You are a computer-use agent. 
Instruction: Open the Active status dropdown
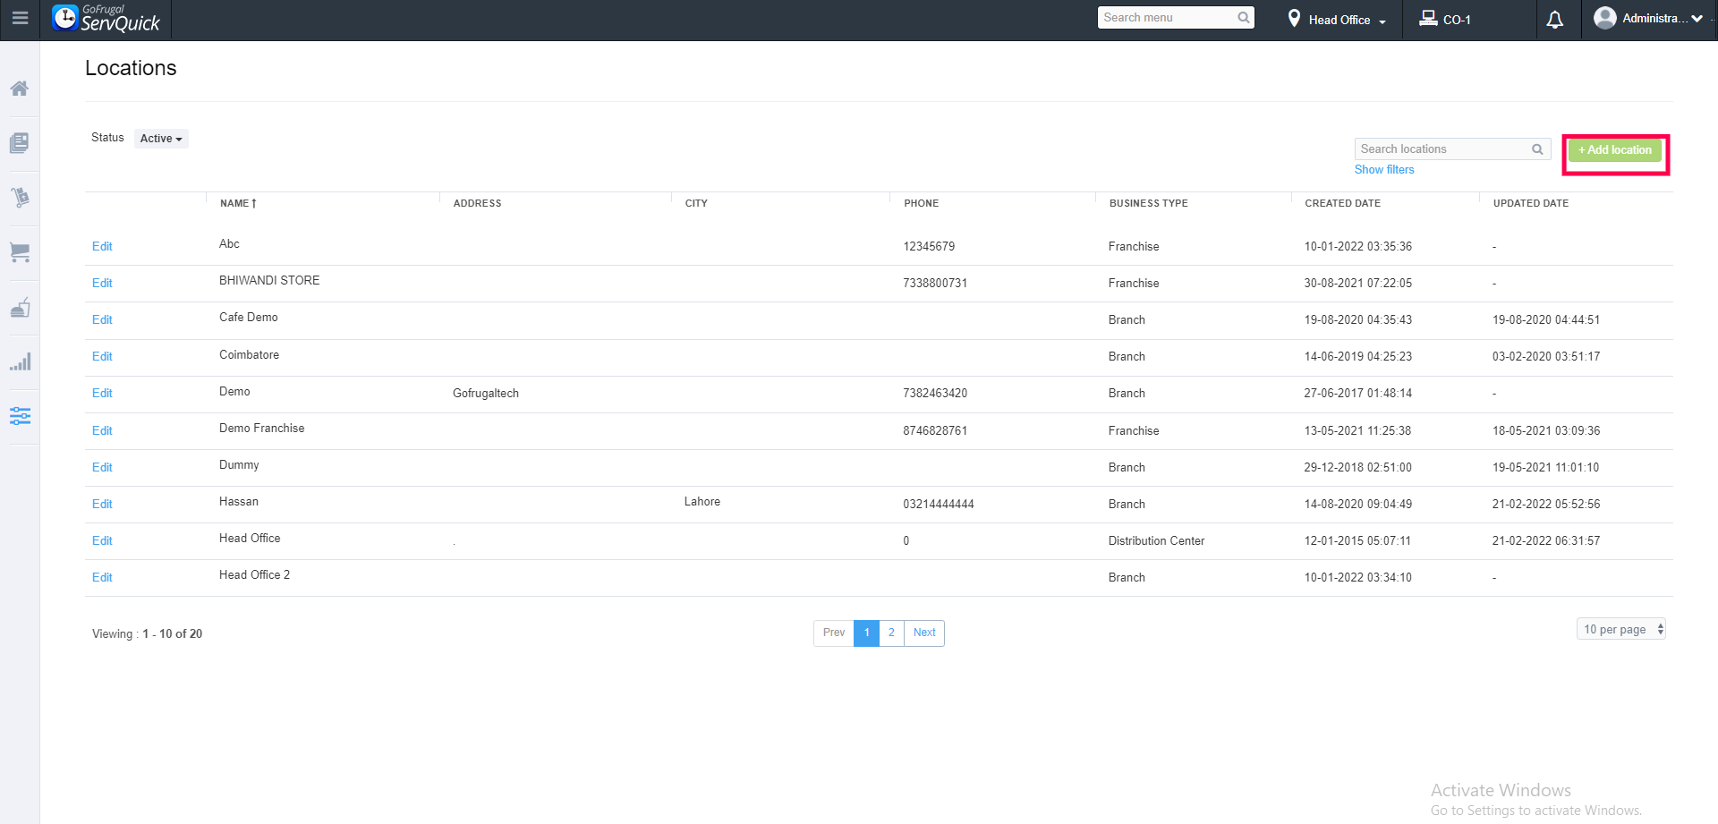(x=161, y=139)
